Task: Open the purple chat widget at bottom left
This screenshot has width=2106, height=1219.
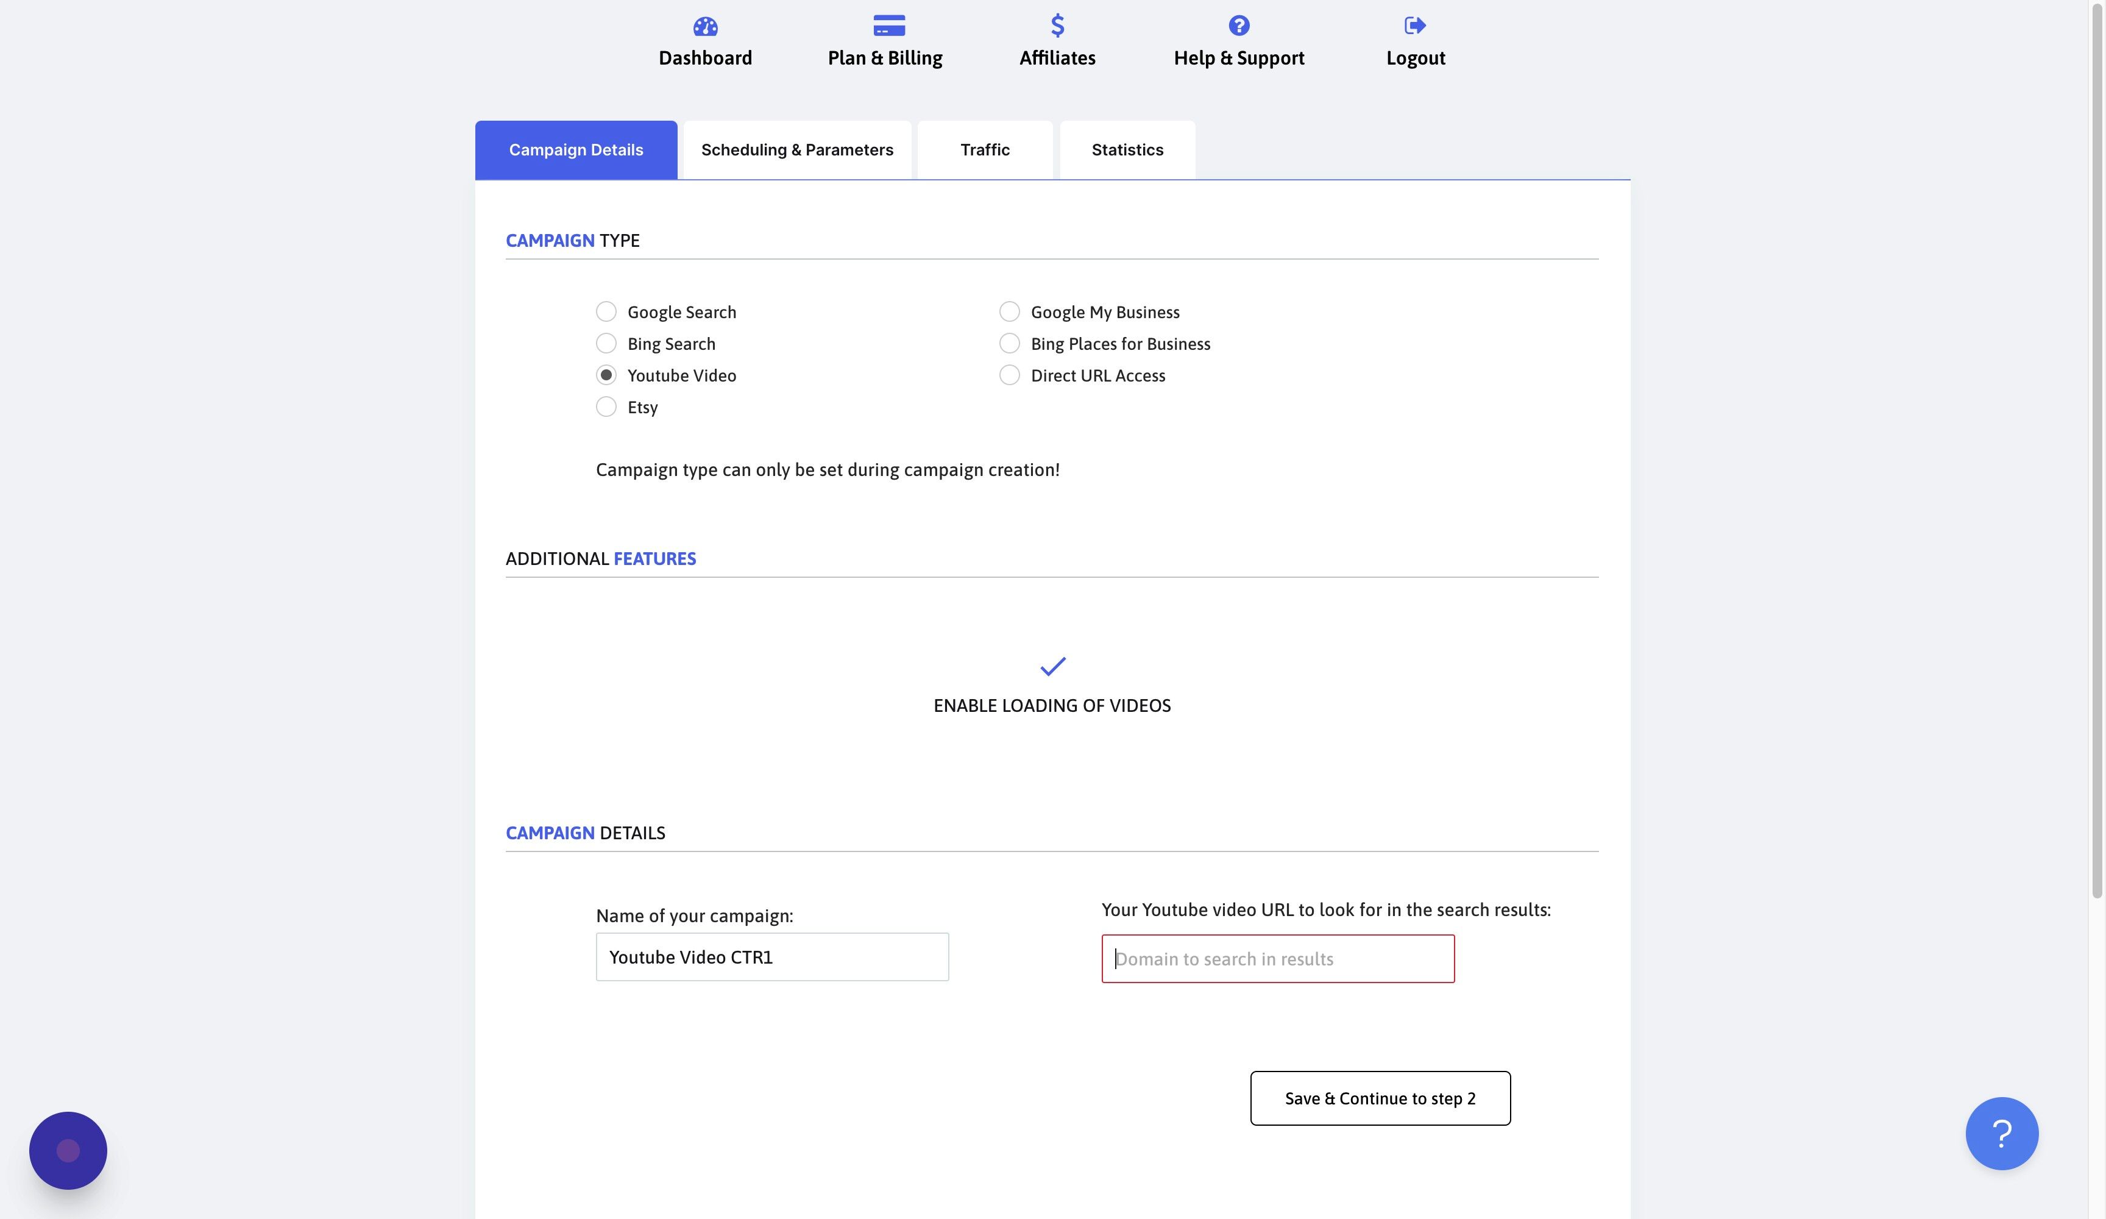Action: pos(68,1151)
